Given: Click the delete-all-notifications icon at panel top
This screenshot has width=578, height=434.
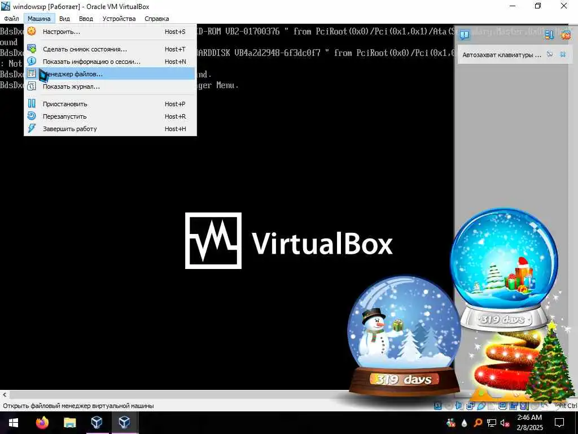Looking at the screenshot, I should 566,34.
